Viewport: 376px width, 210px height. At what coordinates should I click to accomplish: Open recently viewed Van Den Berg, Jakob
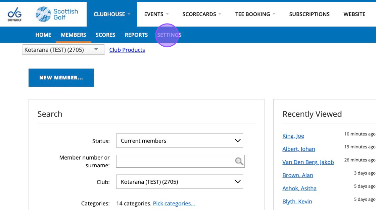point(308,162)
